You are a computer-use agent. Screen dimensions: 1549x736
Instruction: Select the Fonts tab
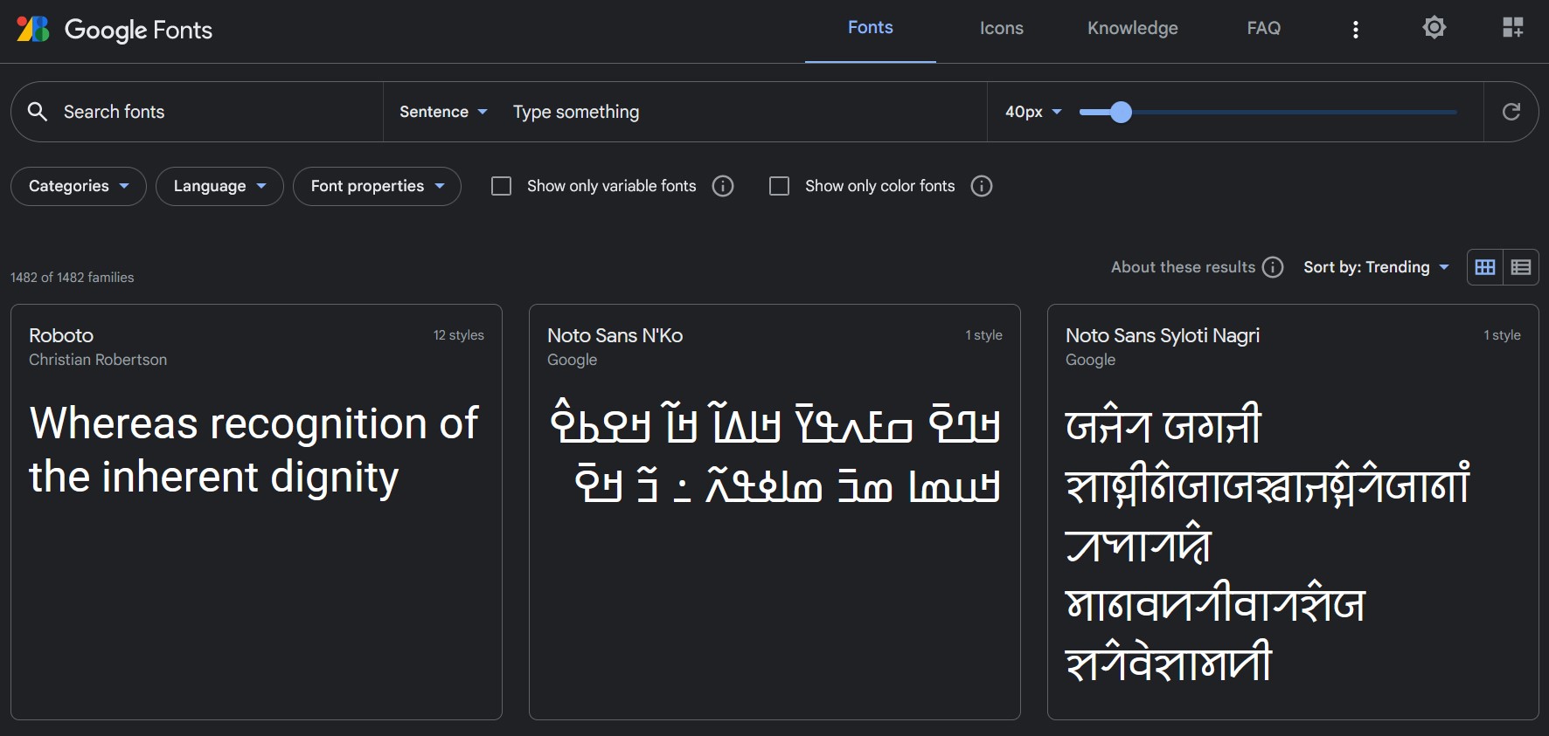871,28
